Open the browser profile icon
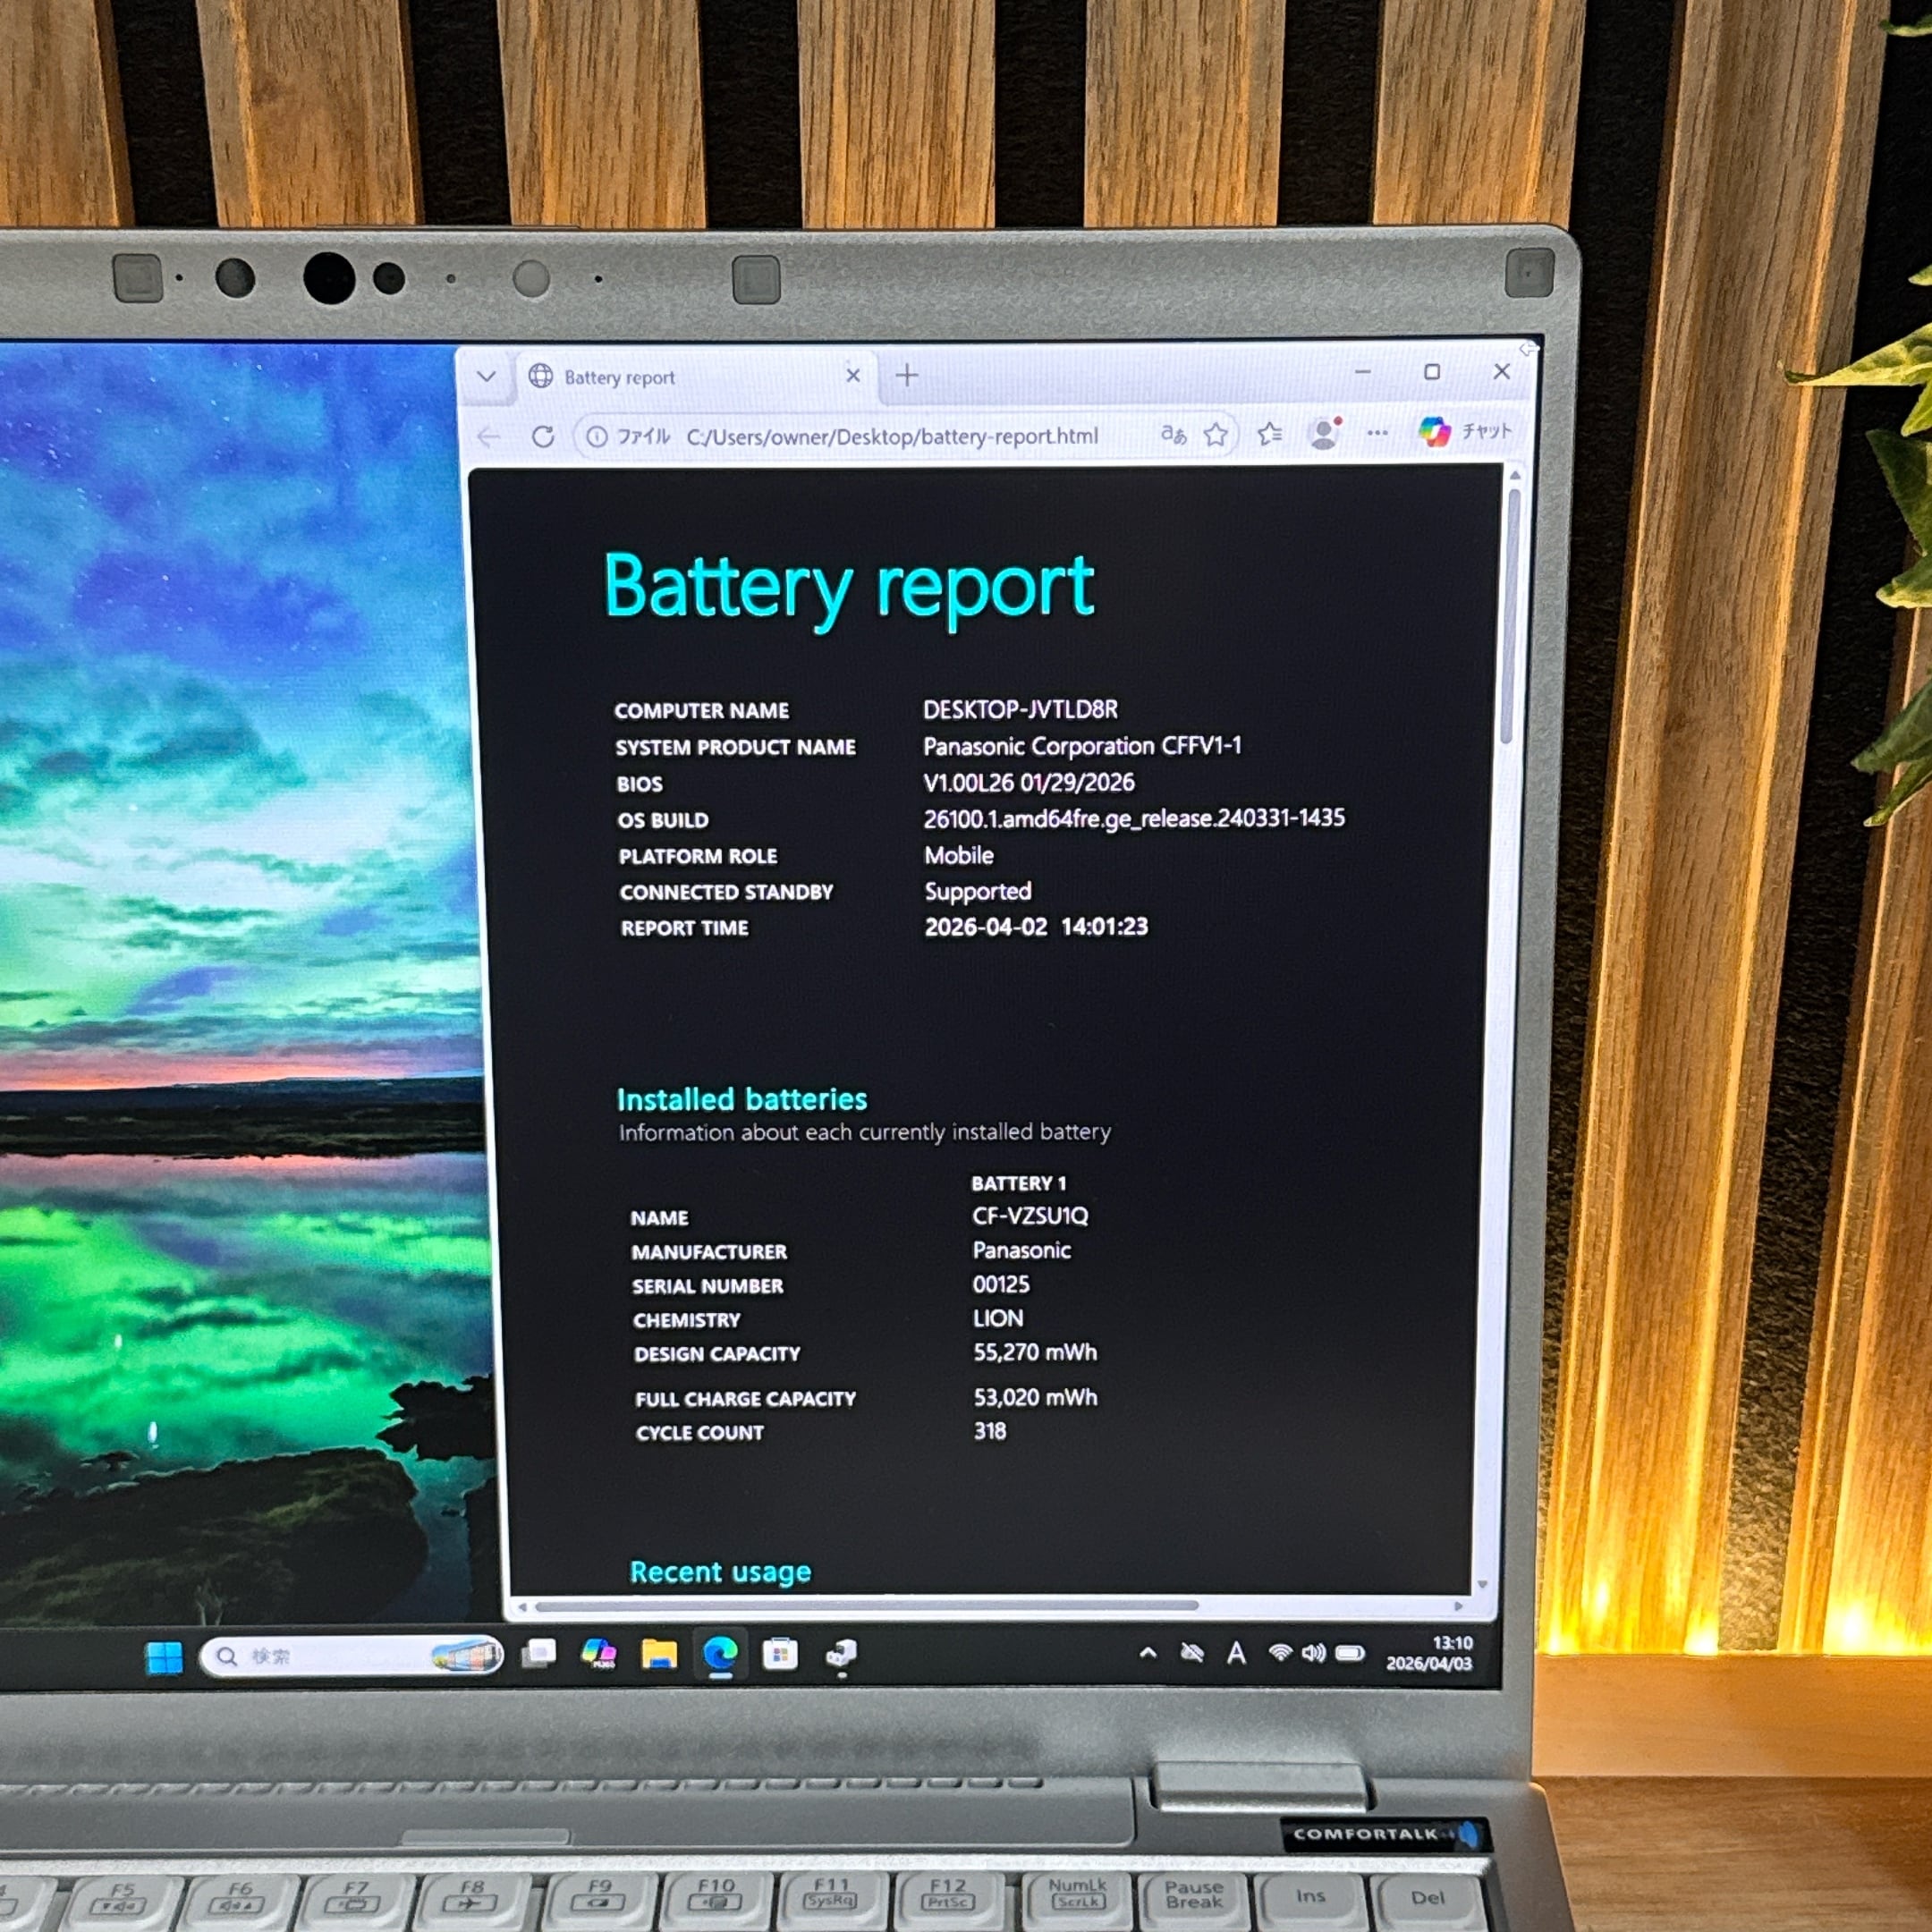 click(1323, 433)
